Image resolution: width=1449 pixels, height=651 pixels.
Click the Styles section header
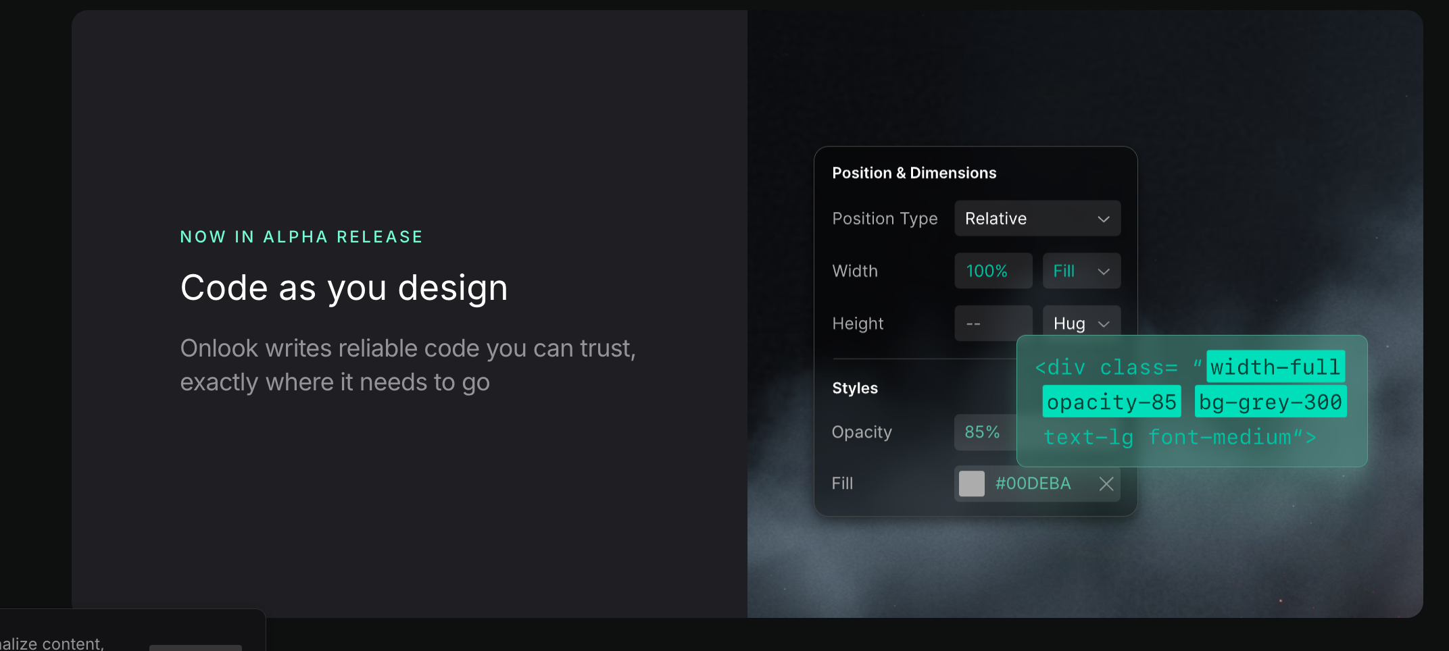(854, 388)
